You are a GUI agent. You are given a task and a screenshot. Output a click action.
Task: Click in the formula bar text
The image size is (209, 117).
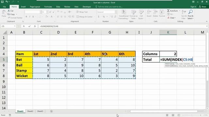(x=49, y=26)
